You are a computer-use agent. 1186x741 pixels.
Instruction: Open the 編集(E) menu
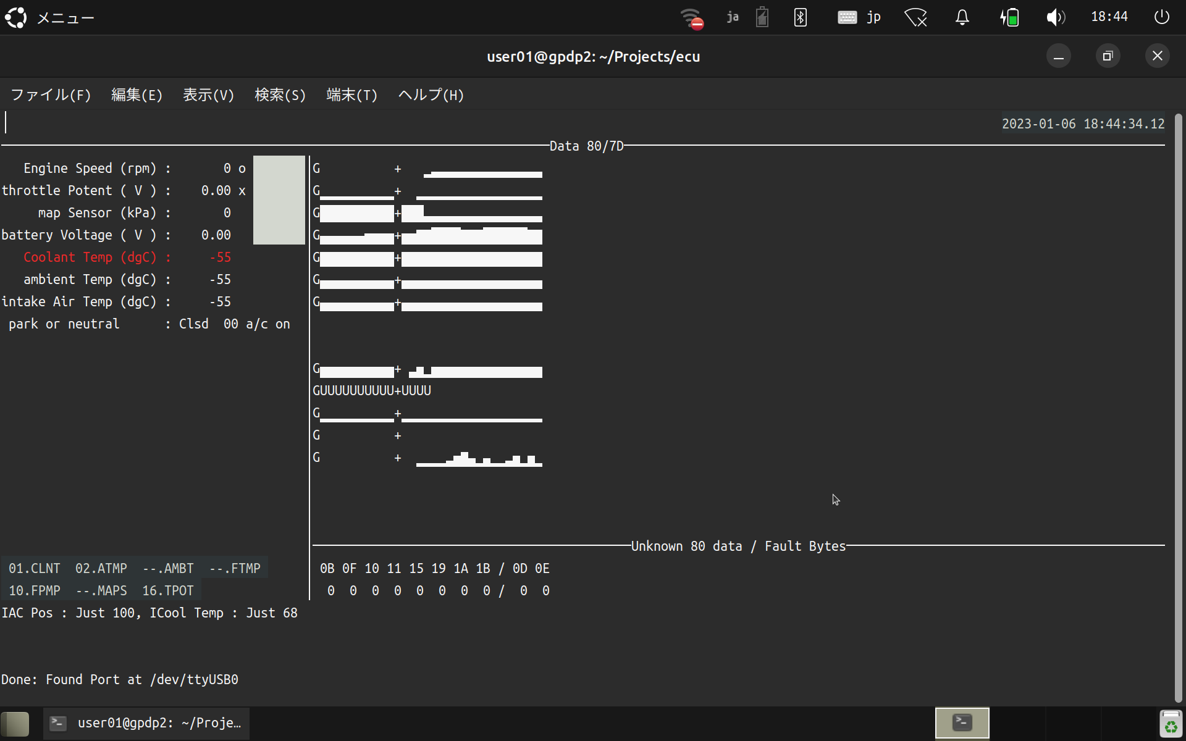137,95
